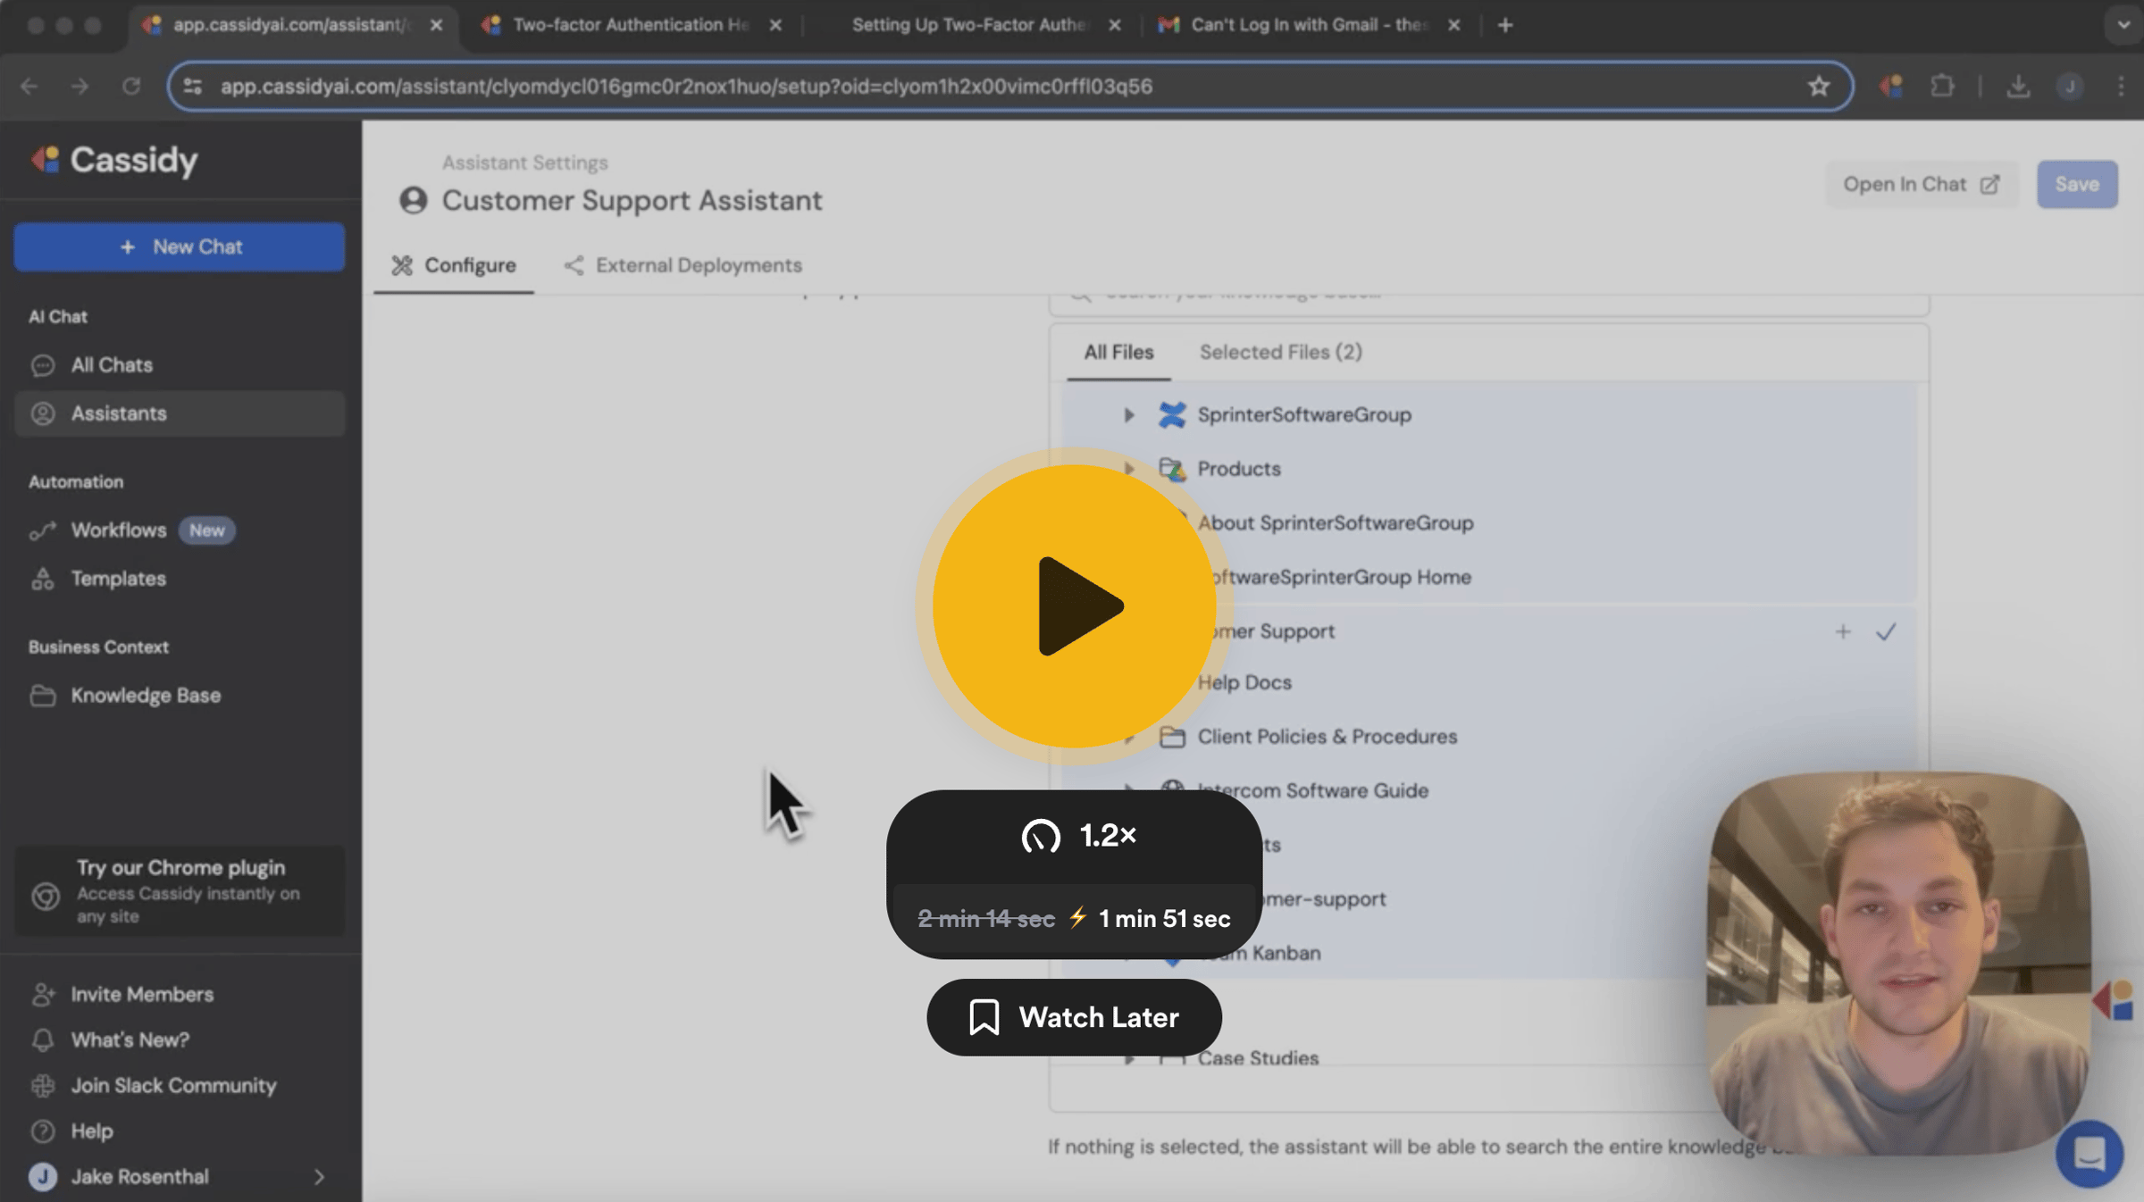Open the Chrome profile avatar

tap(2070, 87)
